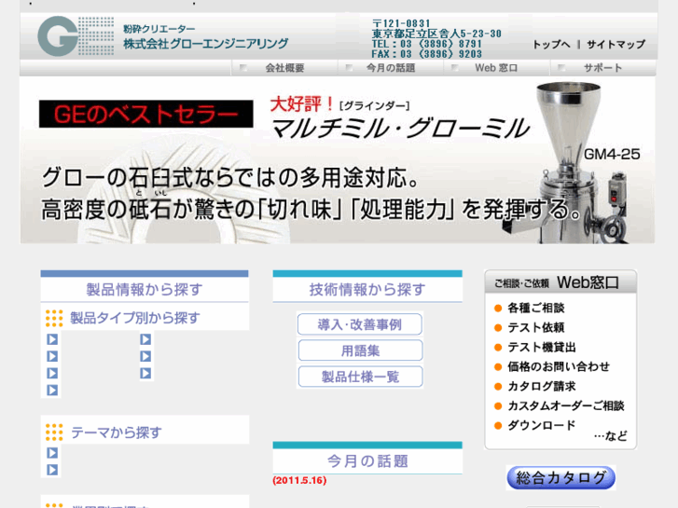Open the 導入・改善事例 button
678x508 pixels.
360,324
